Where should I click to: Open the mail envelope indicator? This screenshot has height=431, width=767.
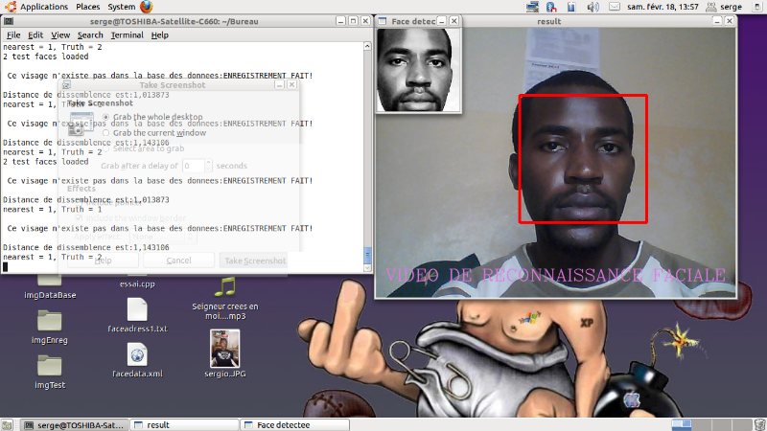click(615, 7)
